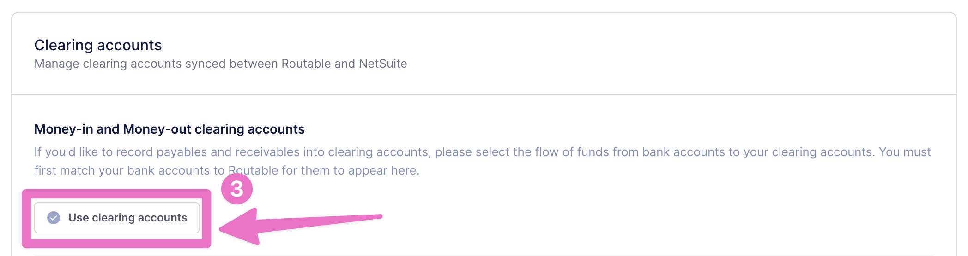The height and width of the screenshot is (256, 968).
Task: Click the 'You must' text at line end
Action: pos(905,152)
